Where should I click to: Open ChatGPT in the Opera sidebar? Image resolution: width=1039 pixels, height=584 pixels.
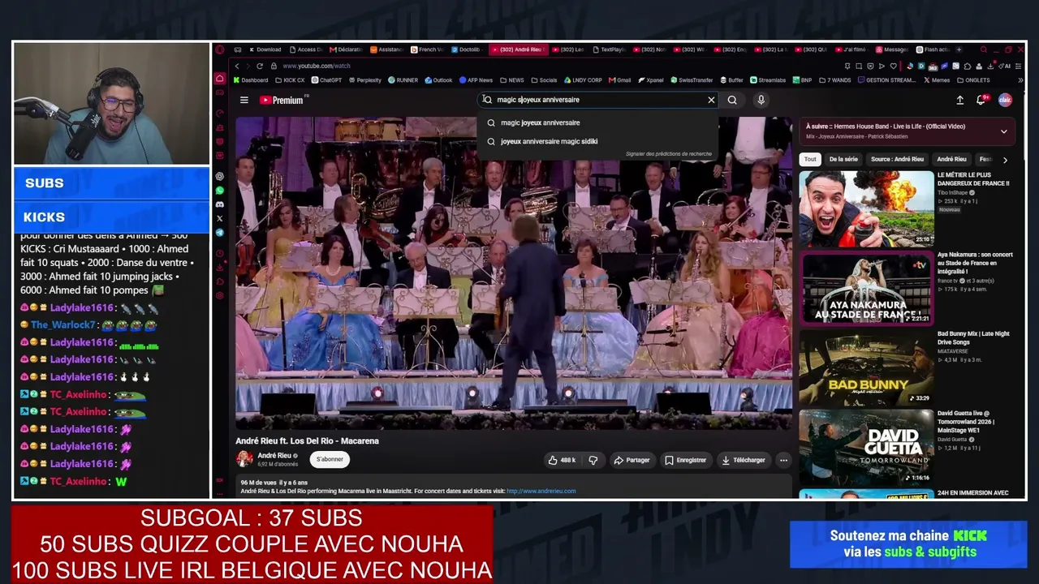(x=219, y=176)
